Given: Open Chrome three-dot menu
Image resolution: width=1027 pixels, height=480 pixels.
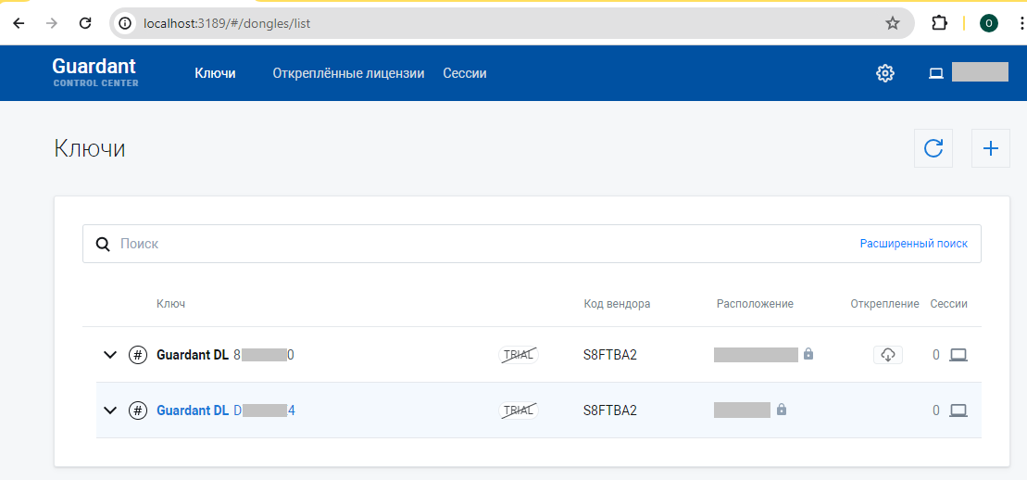Looking at the screenshot, I should (1021, 23).
